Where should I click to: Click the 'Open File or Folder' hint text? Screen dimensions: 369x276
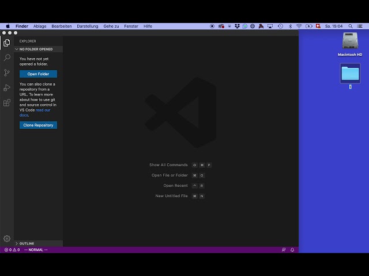pos(170,175)
